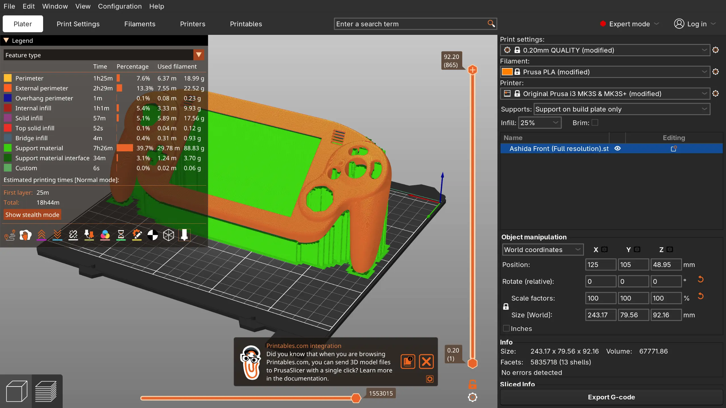Click the Export G-code button
Viewport: 726px width, 408px height.
(611, 397)
